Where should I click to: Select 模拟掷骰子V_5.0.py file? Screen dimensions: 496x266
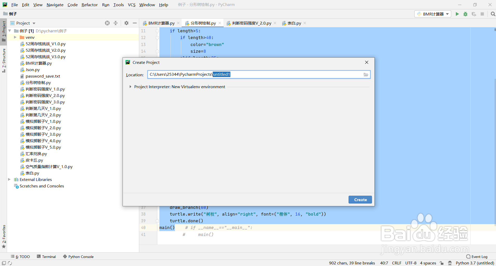click(x=43, y=147)
